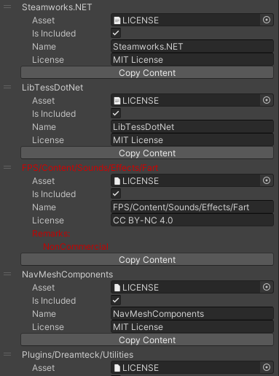Grab the reorder handle beside NavMeshComponents

tap(7, 274)
